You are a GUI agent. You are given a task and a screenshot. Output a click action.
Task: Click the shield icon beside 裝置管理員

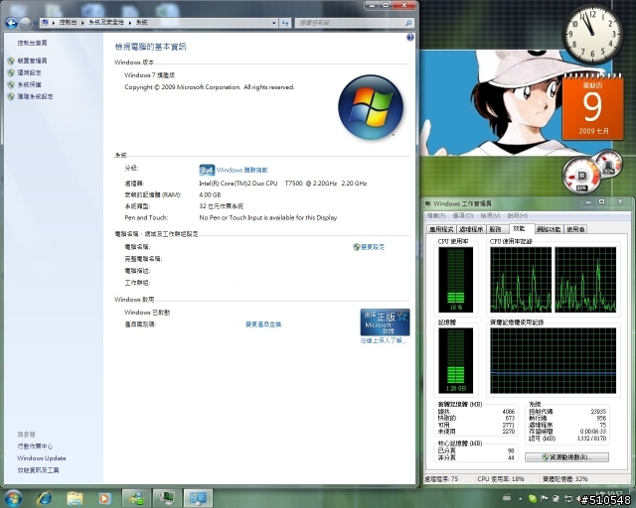[x=11, y=61]
